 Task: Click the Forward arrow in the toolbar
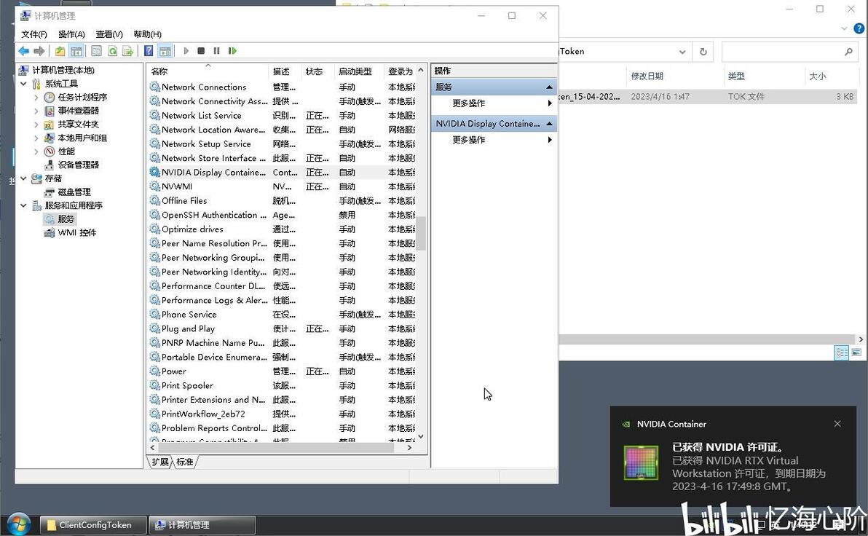click(x=39, y=51)
